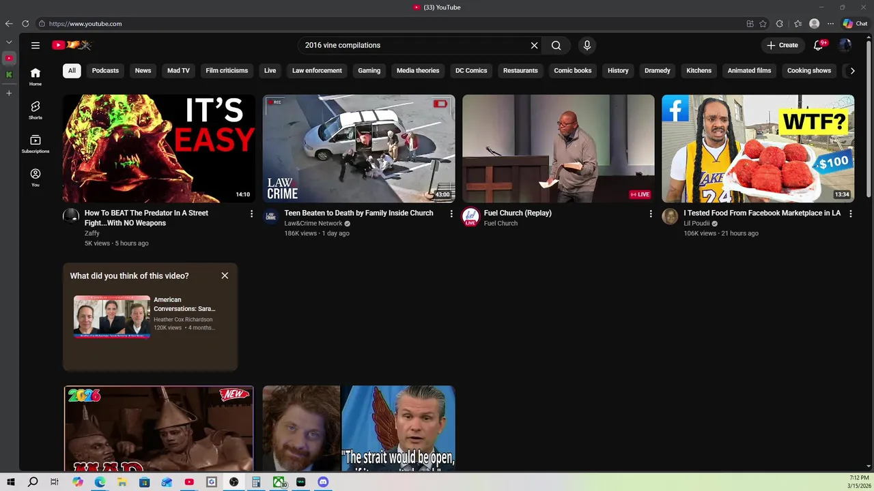This screenshot has height=491, width=874.
Task: Open browser extensions puzzle icon
Action: 780,23
